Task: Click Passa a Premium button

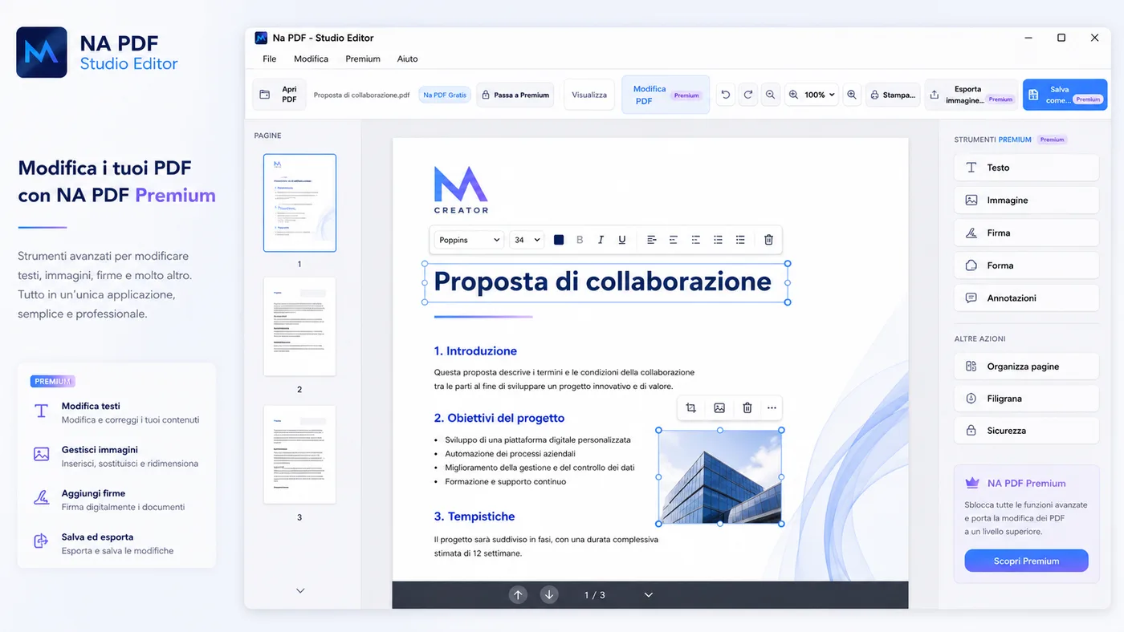Action: (x=515, y=95)
